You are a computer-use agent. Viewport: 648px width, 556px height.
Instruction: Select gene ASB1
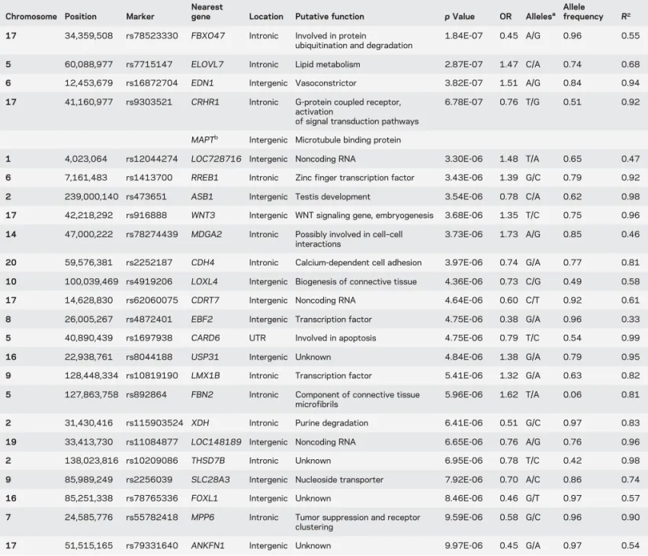click(202, 196)
